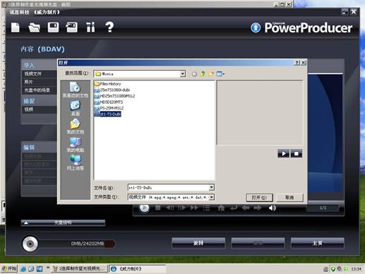Select the HD25mTS1080iM1L2 video file
The width and height of the screenshot is (365, 274).
click(x=114, y=96)
